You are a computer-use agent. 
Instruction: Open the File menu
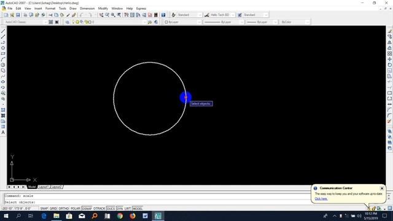click(10, 9)
